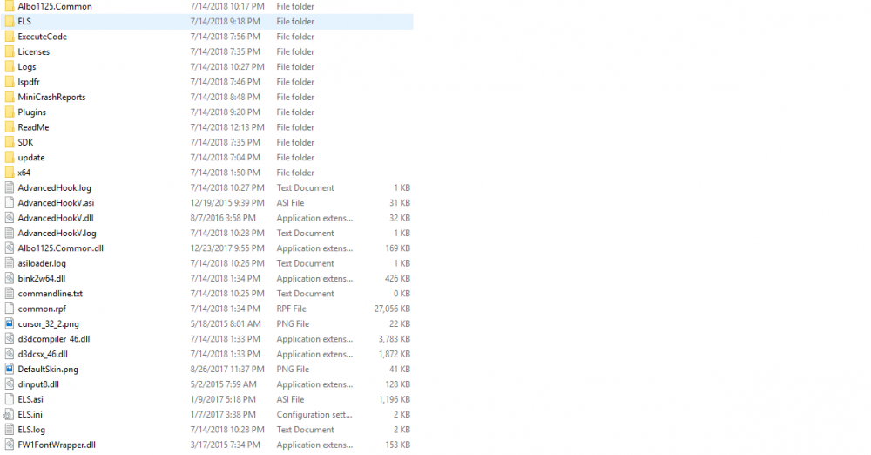The image size is (871, 455).
Task: Click the d3dcompiler_46.dll file icon
Action: pos(9,338)
